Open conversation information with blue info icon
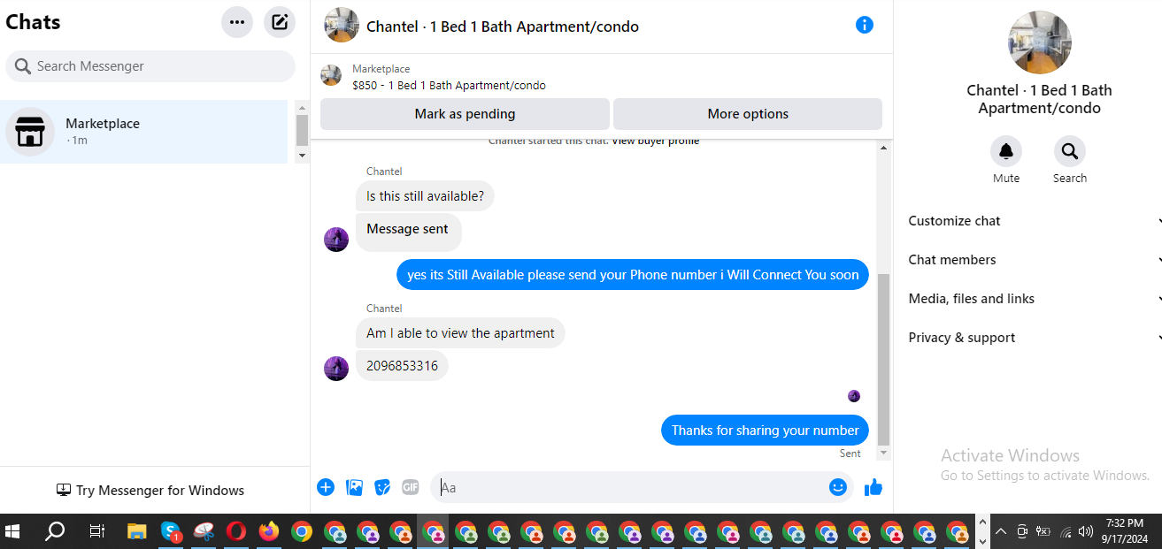Screen dimensions: 1162x549 (865, 25)
